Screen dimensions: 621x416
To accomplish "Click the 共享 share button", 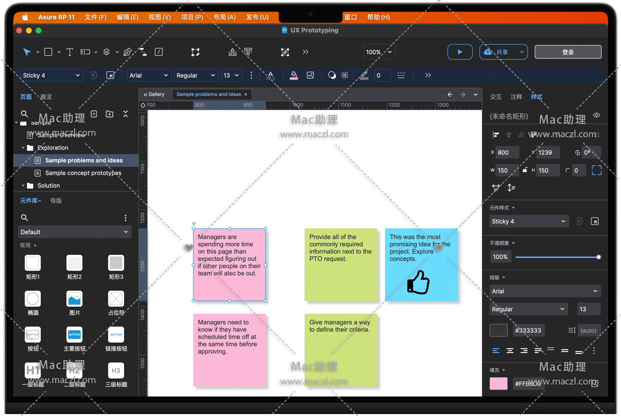I will click(502, 52).
